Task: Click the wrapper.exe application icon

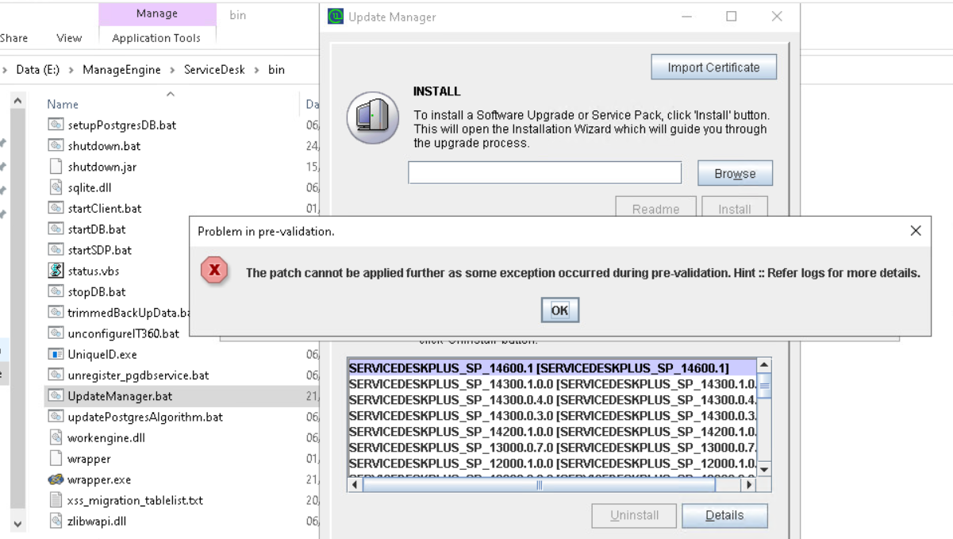Action: [56, 479]
